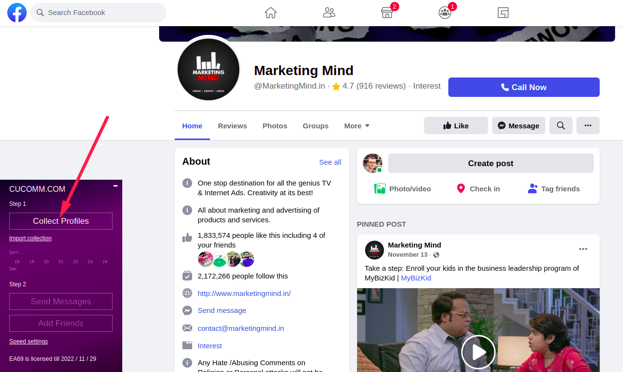This screenshot has width=623, height=372.
Task: Open Groups icon with 1 notification
Action: (x=445, y=13)
